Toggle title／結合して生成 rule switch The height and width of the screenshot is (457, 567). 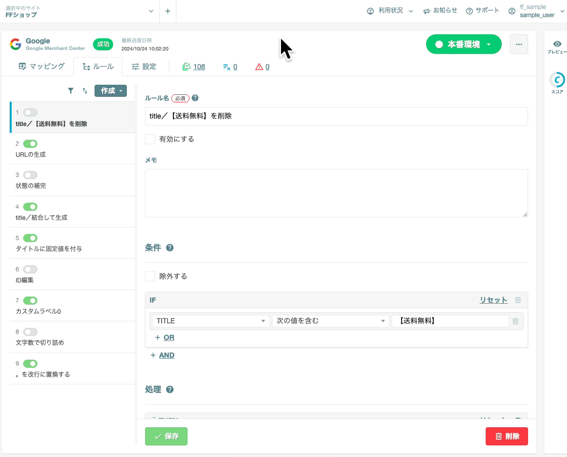(x=30, y=207)
